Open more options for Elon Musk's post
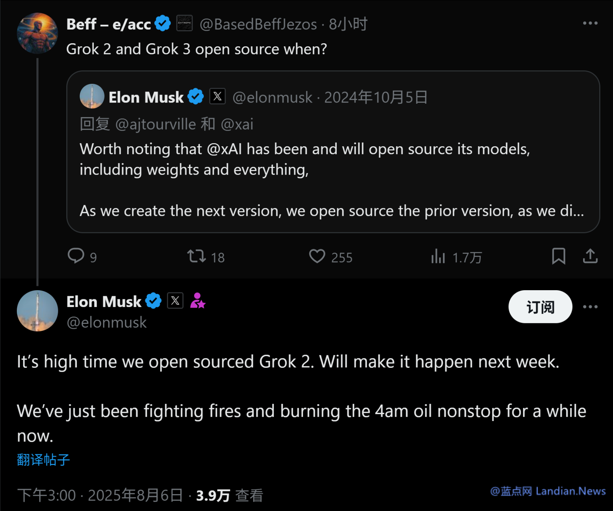Image resolution: width=613 pixels, height=511 pixels. 590,307
